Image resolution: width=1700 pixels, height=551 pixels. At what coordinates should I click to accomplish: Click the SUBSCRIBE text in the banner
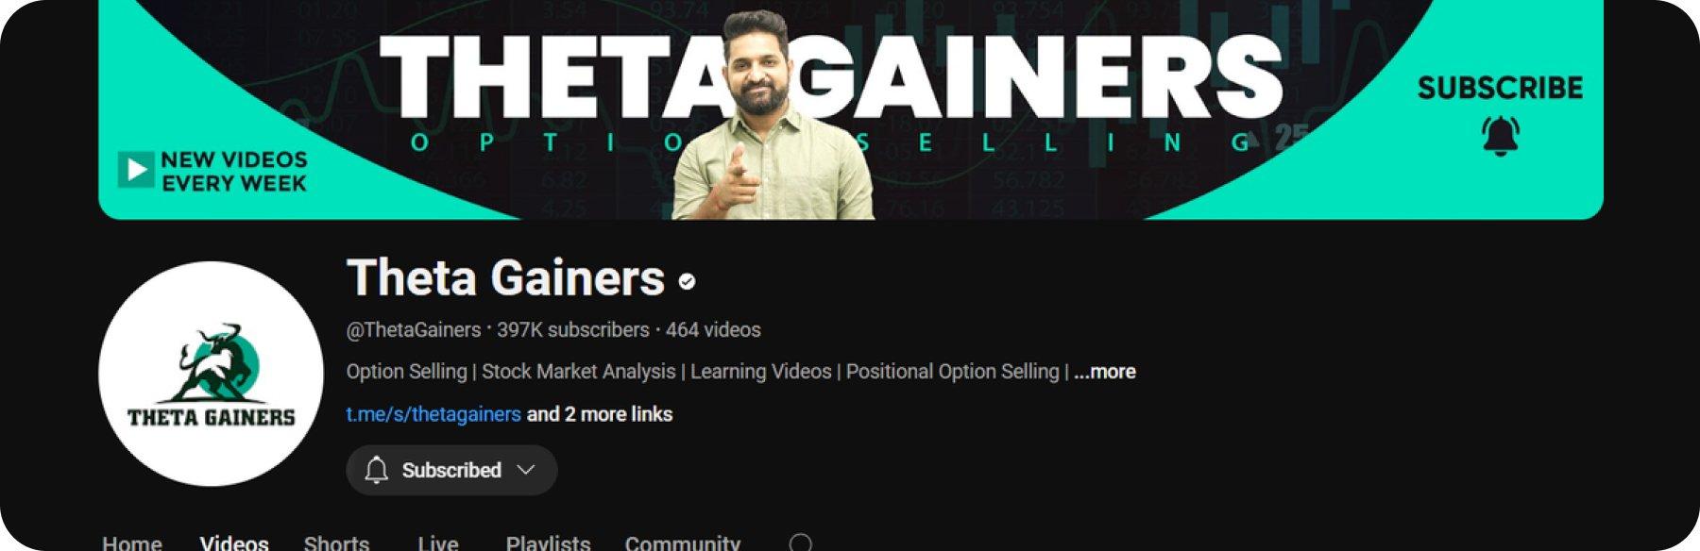(x=1500, y=88)
